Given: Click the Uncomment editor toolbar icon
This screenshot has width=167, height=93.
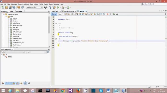Looking at the screenshot, I should point(117,14).
